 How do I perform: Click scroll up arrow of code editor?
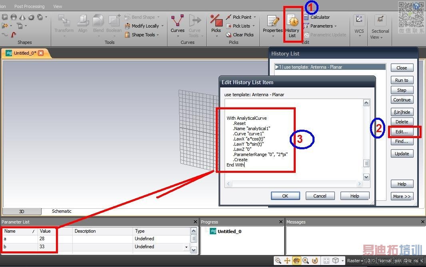(x=366, y=103)
